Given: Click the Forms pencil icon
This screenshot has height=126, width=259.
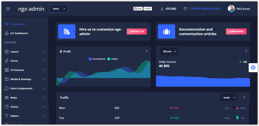Looking at the screenshot, I should [x=7, y=61].
